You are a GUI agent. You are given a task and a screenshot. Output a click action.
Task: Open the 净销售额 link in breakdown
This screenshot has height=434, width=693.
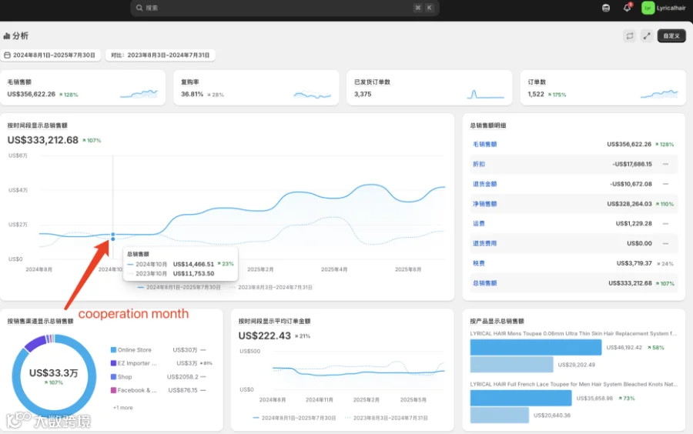click(485, 204)
